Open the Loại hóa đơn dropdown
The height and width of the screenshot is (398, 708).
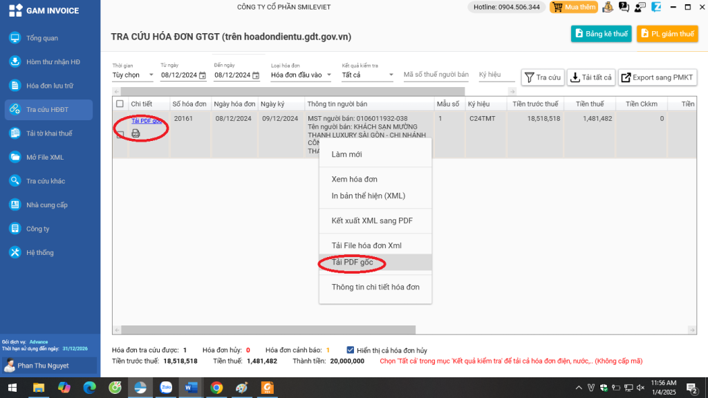click(301, 75)
